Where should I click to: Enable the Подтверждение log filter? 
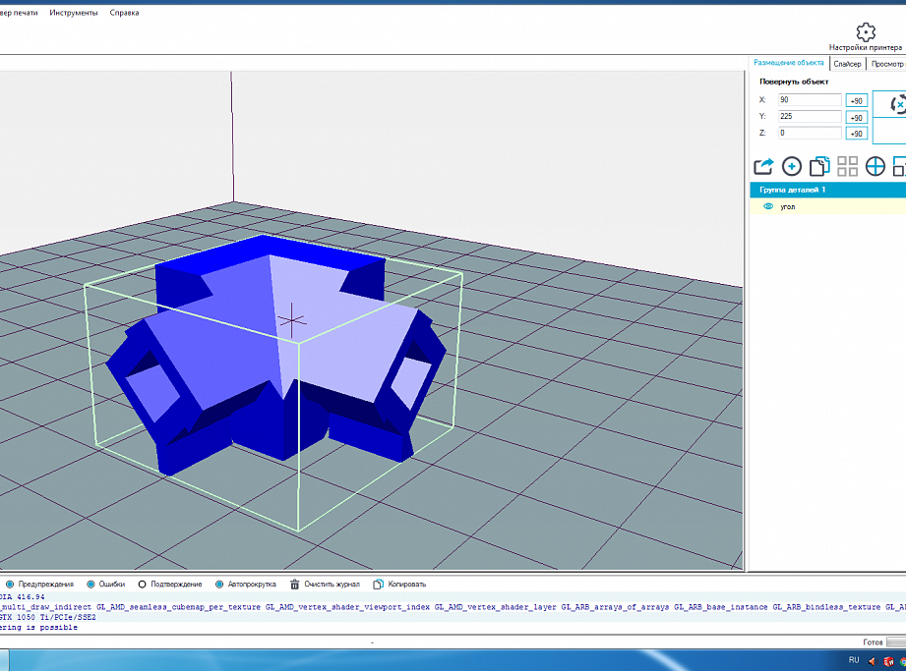point(142,584)
